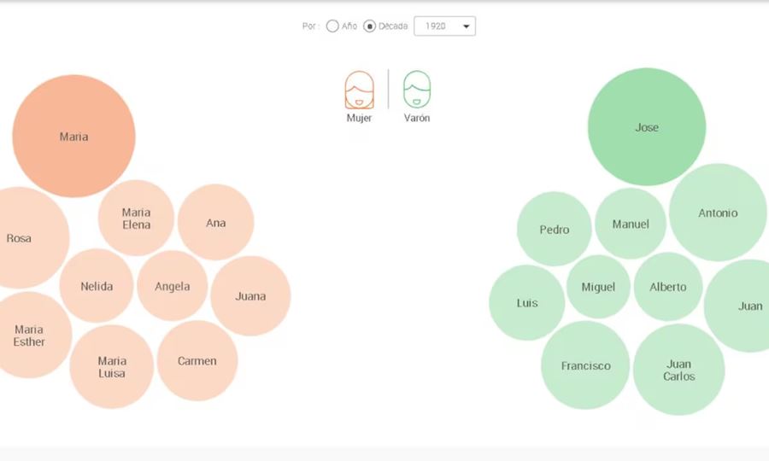
Task: Click the large Jose name bubble
Action: [x=647, y=127]
